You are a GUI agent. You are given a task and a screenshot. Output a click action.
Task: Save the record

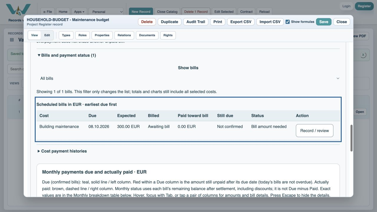pos(324,22)
